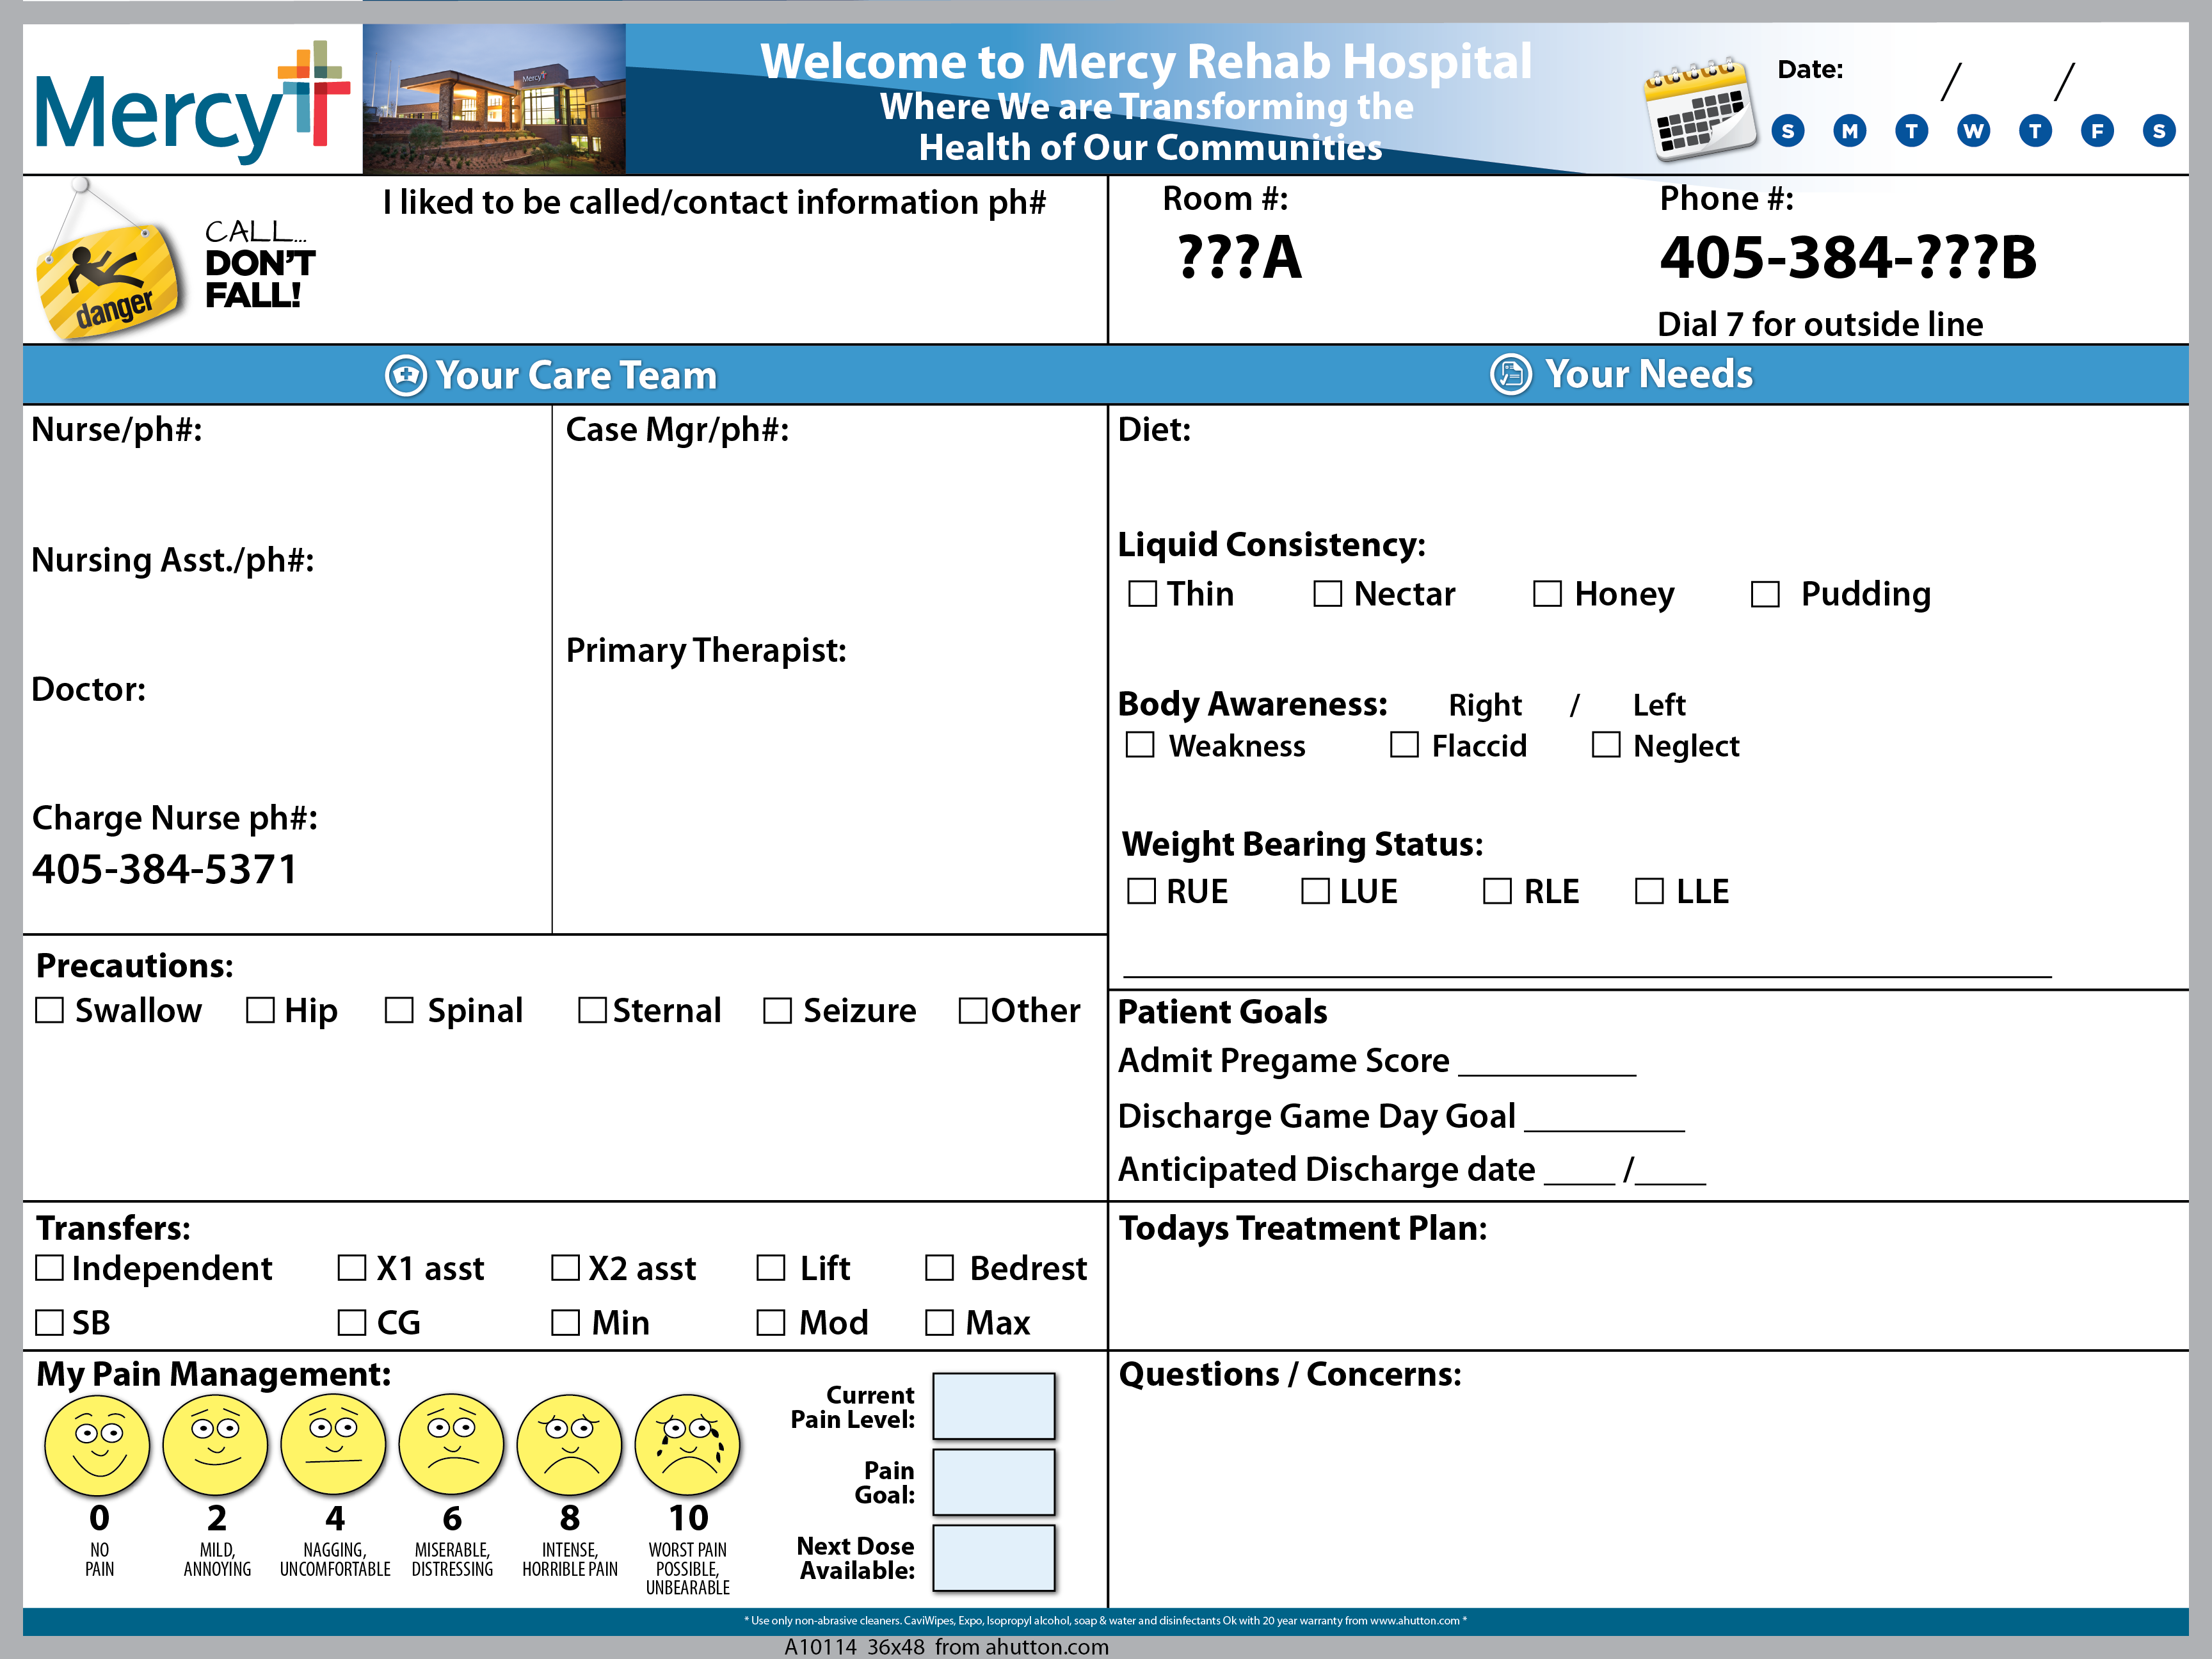Viewport: 2212px width, 1659px height.
Task: Check the Hip precaution box
Action: 260,1010
